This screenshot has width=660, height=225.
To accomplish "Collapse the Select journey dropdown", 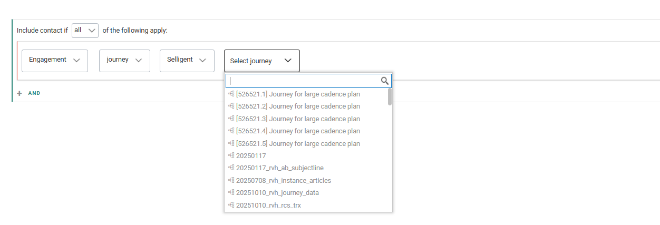I will 261,61.
